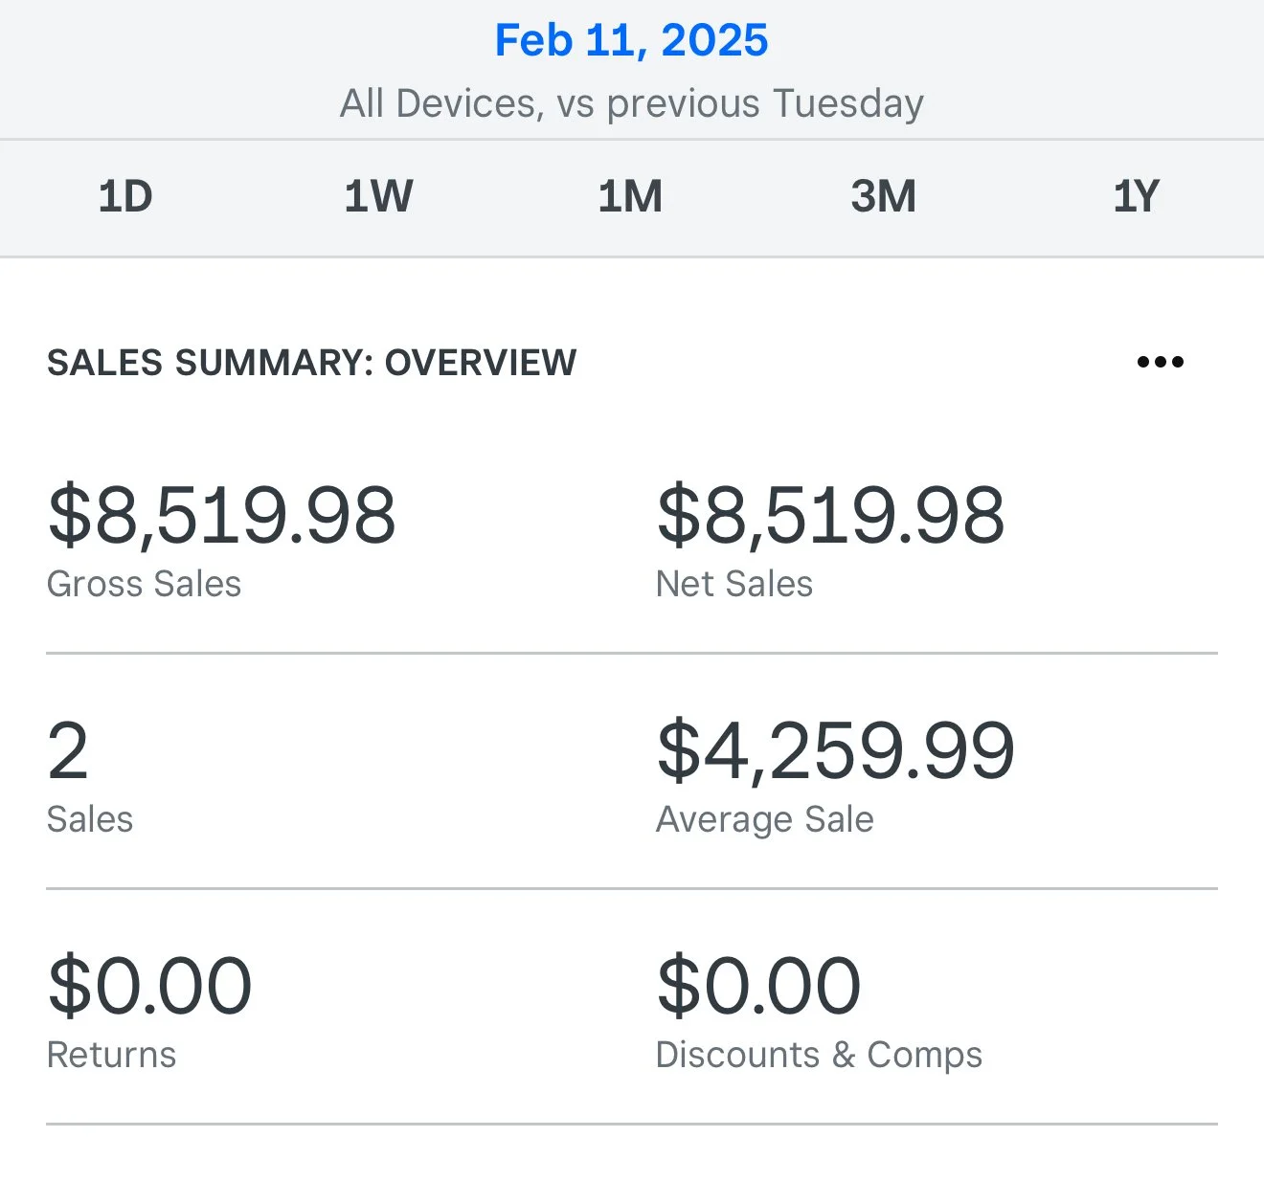This screenshot has height=1204, width=1264.
Task: Open the three-dot more options menu
Action: pyautogui.click(x=1160, y=362)
